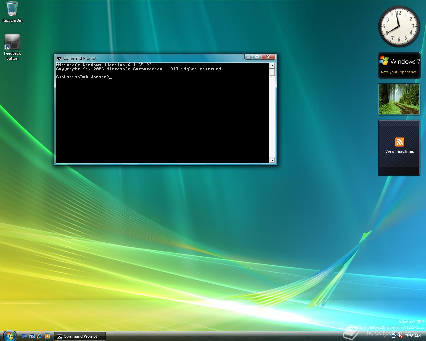Open the Command Prompt title bar system icon
426x341 pixels.
[59, 58]
